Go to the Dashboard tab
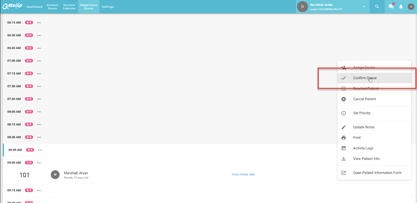This screenshot has height=203, width=417. tap(34, 7)
